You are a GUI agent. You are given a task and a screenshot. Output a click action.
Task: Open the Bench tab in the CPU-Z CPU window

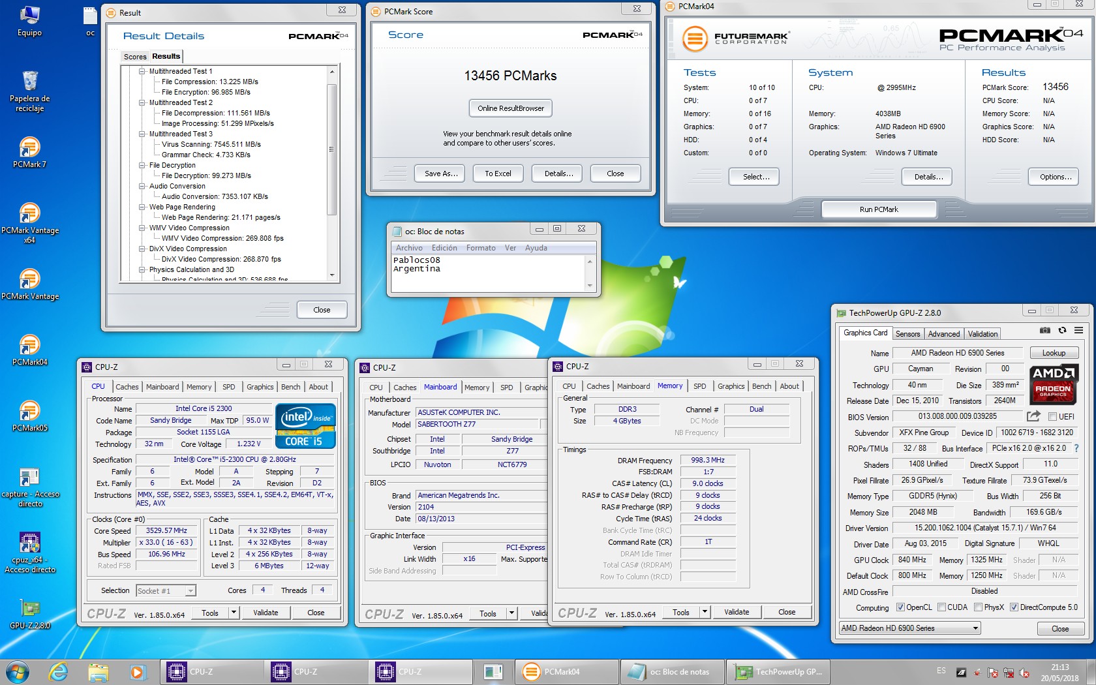(290, 387)
